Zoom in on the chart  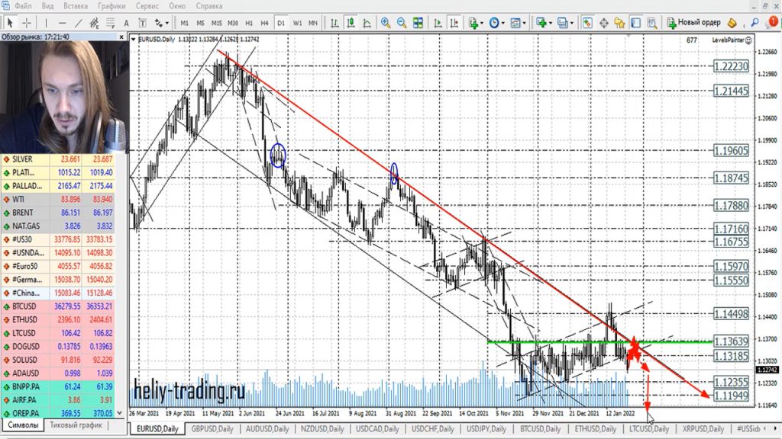coord(386,22)
